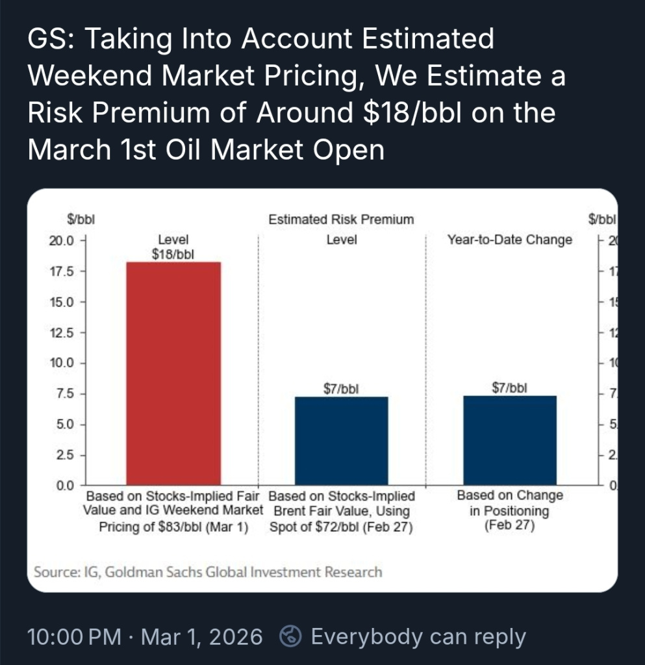
Task: Click the GS risk premium tweet headline
Action: point(297,95)
